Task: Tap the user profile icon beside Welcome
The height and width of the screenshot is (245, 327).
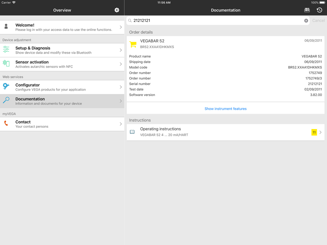Action: pos(6,26)
